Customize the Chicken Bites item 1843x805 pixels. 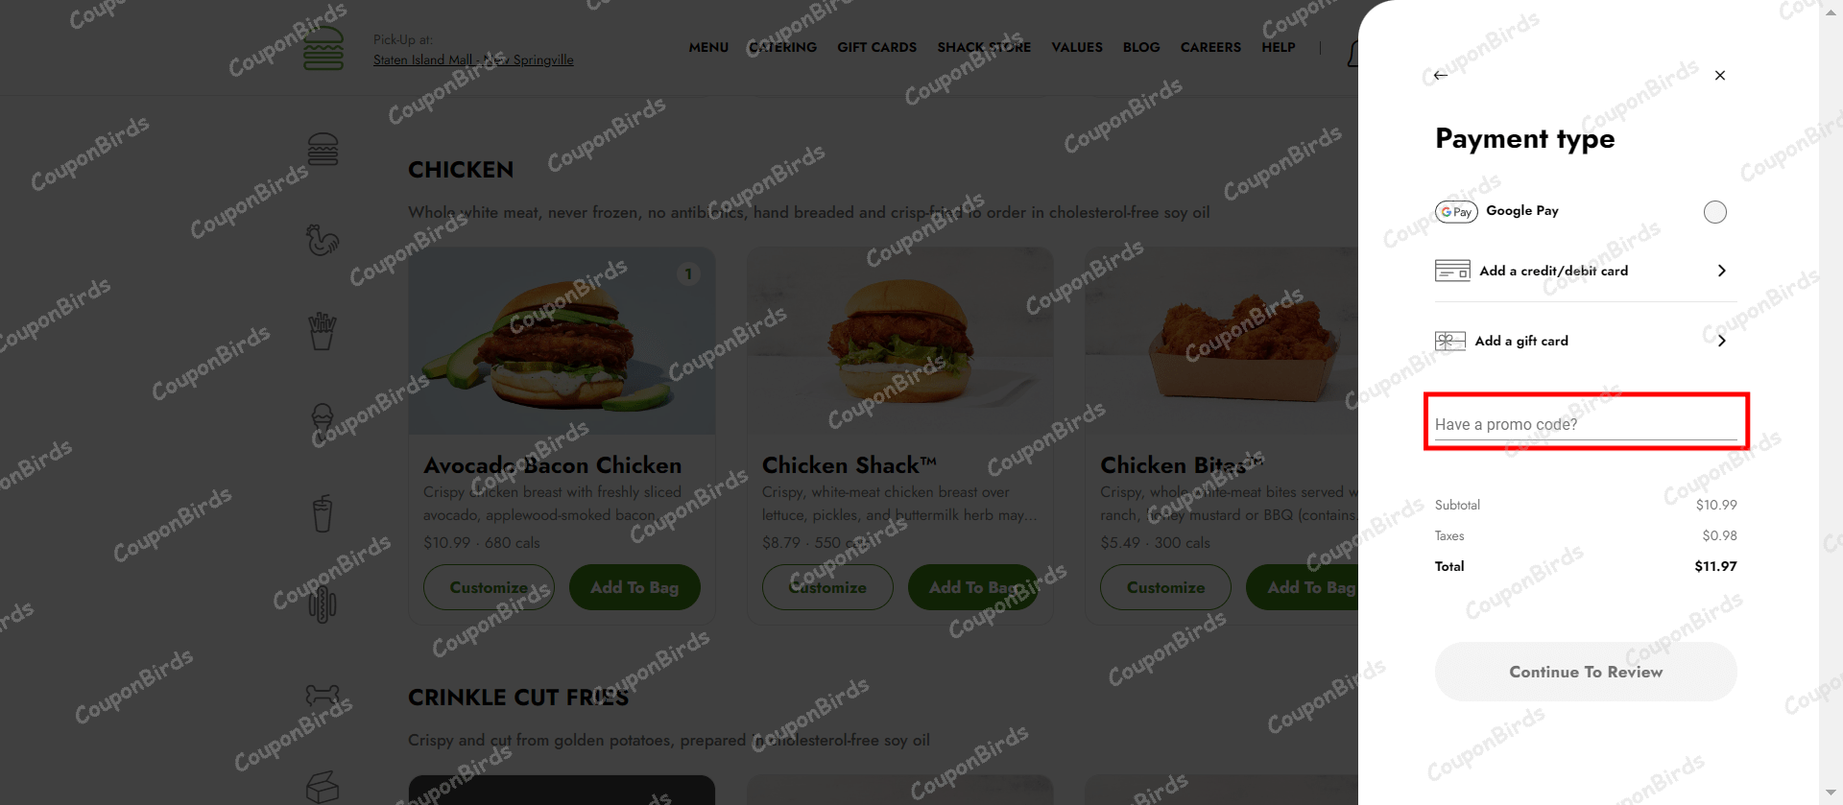pyautogui.click(x=1165, y=587)
